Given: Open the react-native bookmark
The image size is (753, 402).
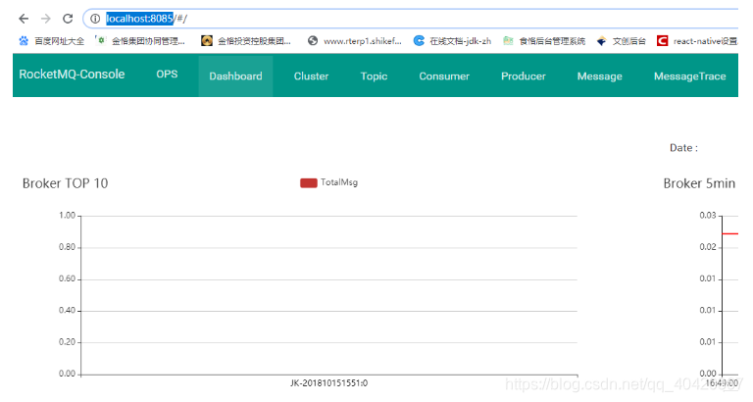Looking at the screenshot, I should tap(697, 41).
